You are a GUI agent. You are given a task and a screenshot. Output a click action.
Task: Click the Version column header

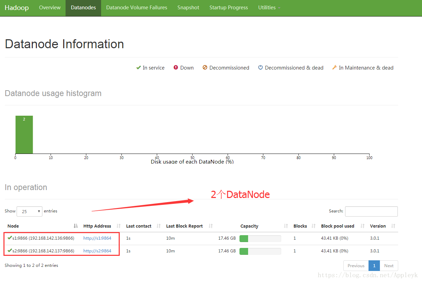(378, 226)
